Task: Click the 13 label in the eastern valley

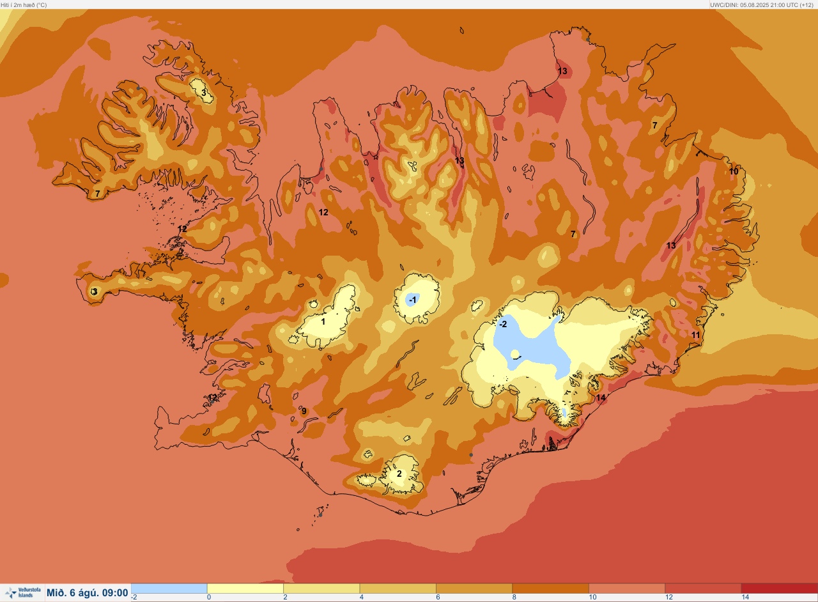Action: click(x=671, y=245)
